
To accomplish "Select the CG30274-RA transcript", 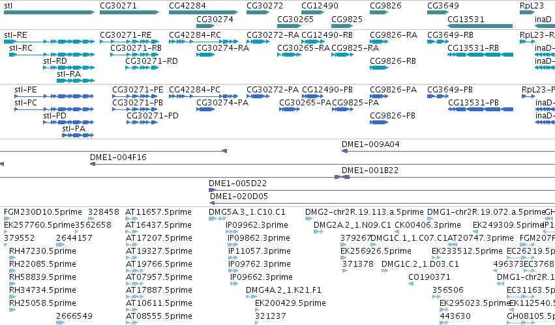I will point(205,55).
